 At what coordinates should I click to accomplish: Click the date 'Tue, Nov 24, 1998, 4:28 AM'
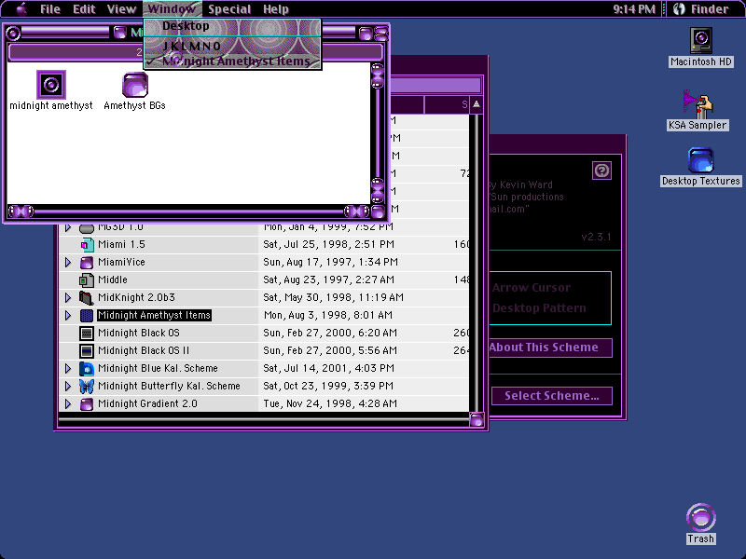330,404
